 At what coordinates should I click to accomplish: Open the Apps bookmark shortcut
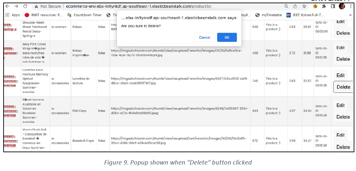click(x=12, y=15)
